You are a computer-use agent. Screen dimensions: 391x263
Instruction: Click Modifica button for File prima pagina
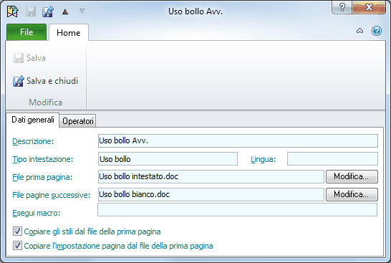tap(352, 177)
